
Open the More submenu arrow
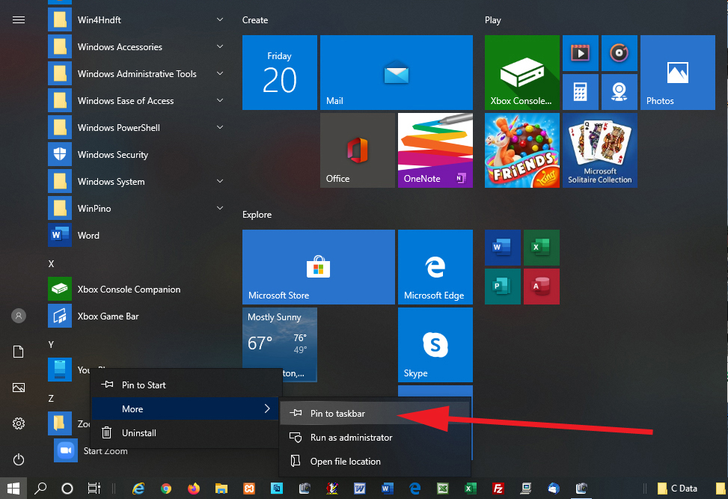(x=267, y=408)
